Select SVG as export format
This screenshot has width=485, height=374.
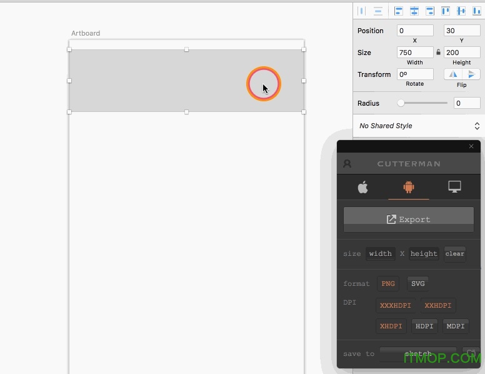[417, 284]
